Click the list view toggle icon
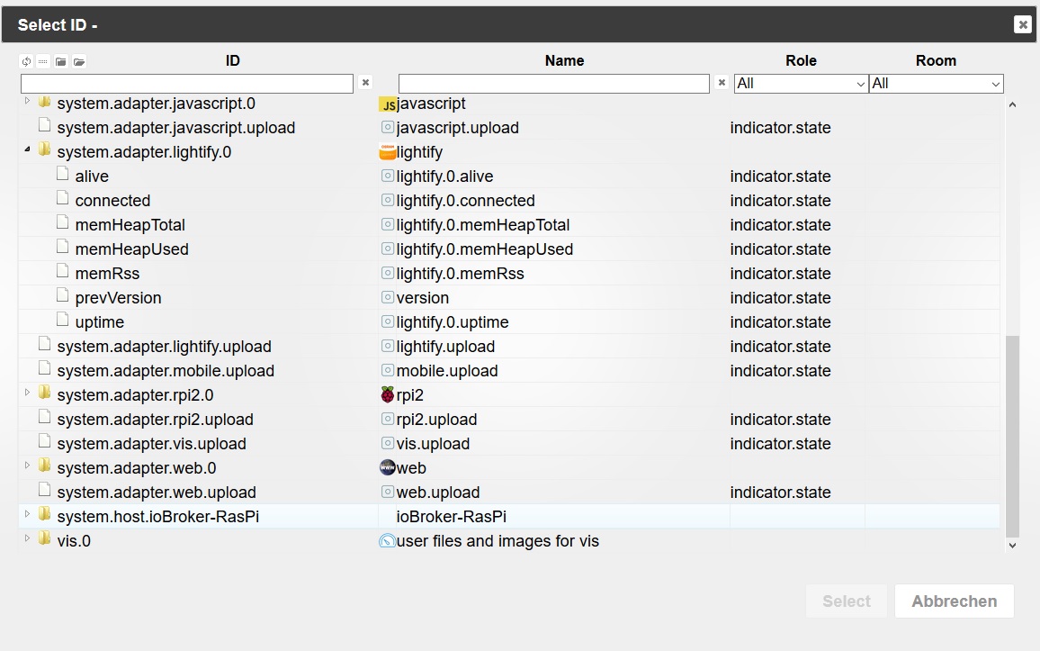1040x651 pixels. [x=43, y=62]
